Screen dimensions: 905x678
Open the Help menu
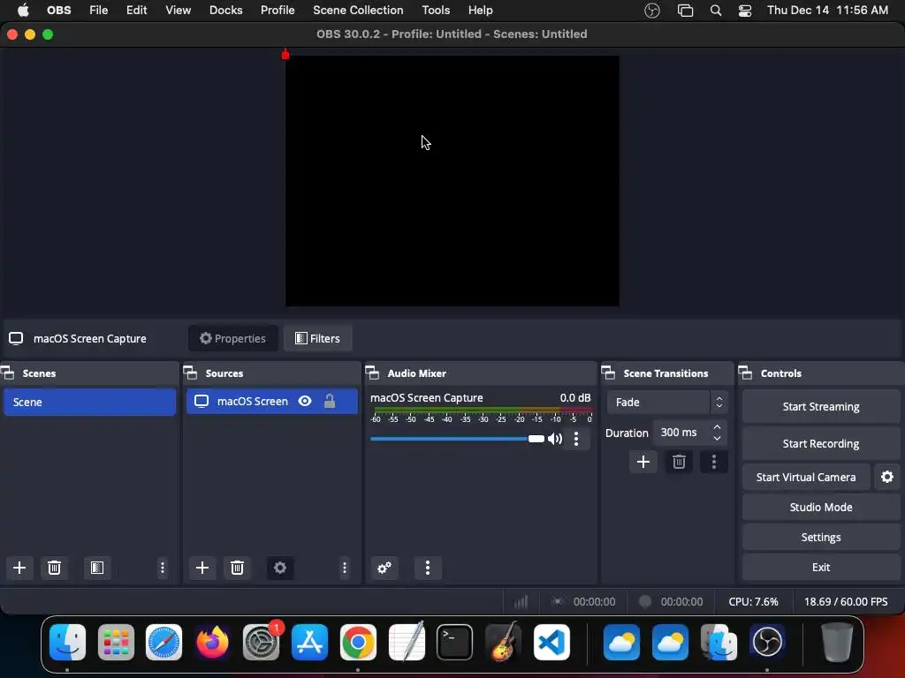pyautogui.click(x=480, y=11)
